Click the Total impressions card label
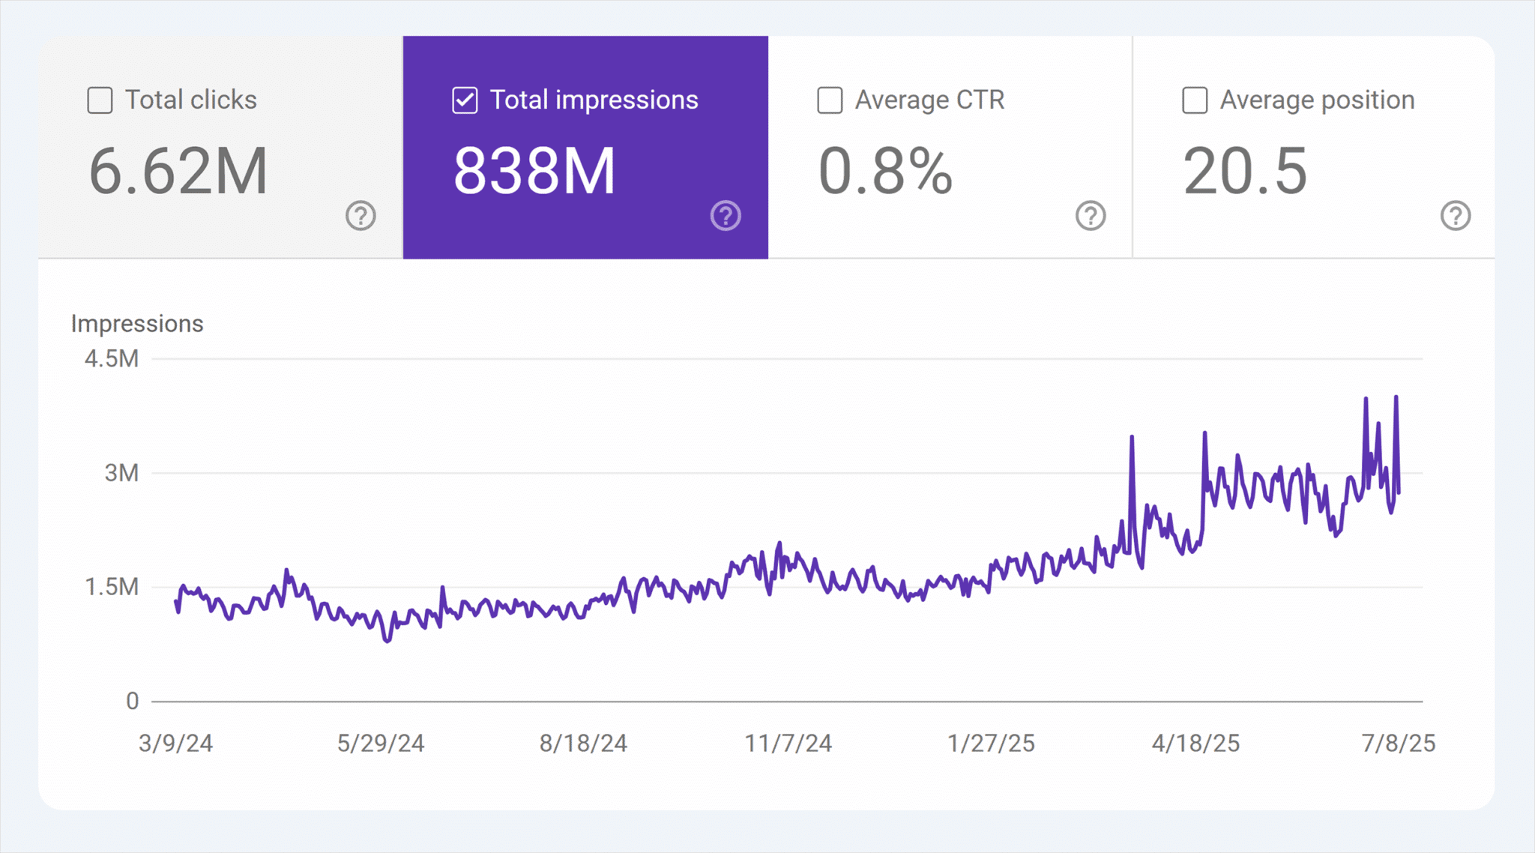Viewport: 1535px width, 853px height. click(594, 100)
